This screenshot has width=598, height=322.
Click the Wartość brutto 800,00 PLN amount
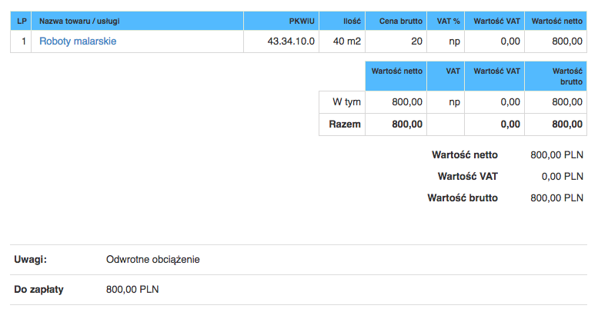(x=556, y=198)
